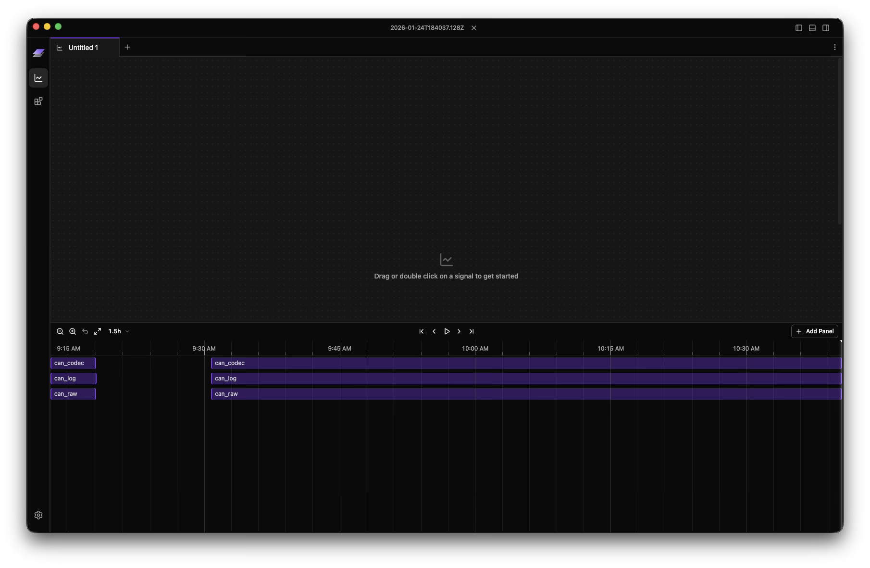Fit the timeline to the full recording

98,331
